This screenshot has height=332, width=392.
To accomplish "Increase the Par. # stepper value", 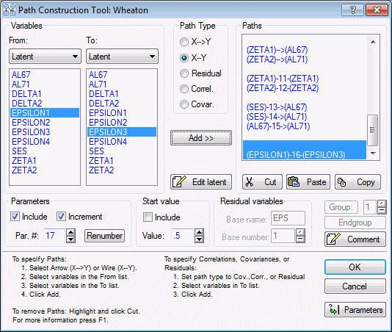I will coord(71,232).
